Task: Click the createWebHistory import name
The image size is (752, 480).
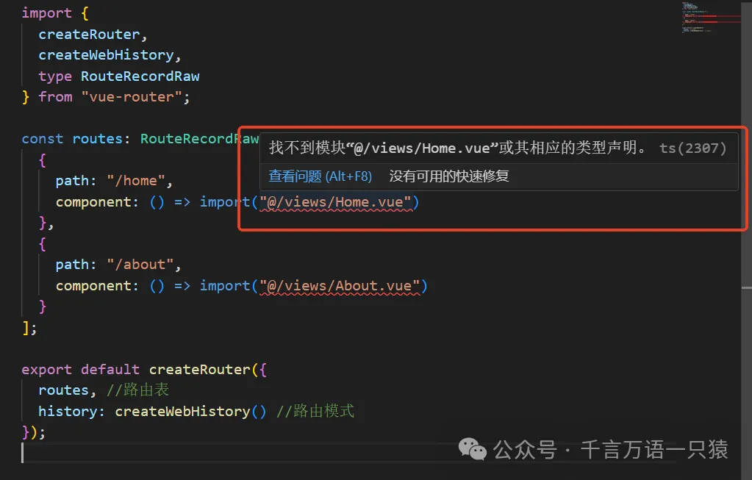Action: click(107, 54)
